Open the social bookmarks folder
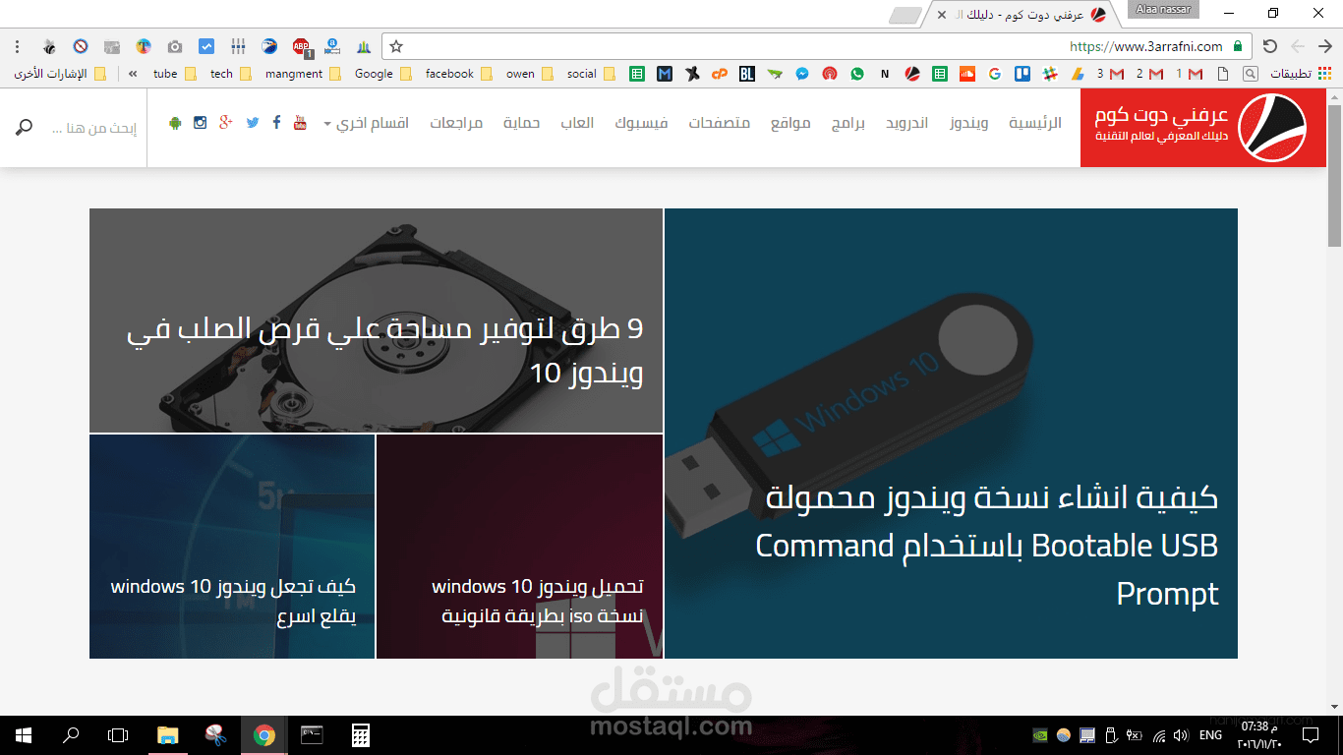 (x=591, y=74)
